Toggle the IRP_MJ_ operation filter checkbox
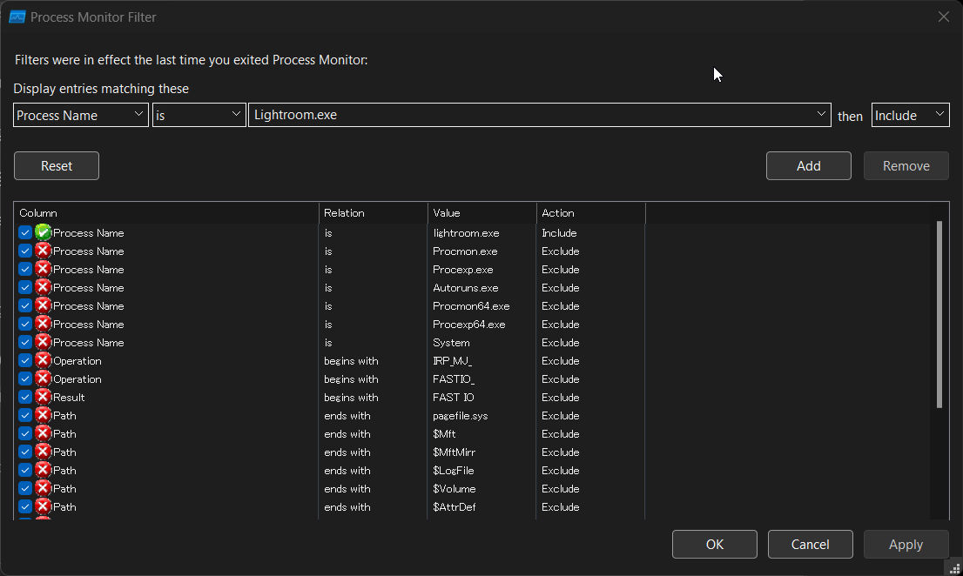Viewport: 963px width, 576px height. pyautogui.click(x=25, y=361)
